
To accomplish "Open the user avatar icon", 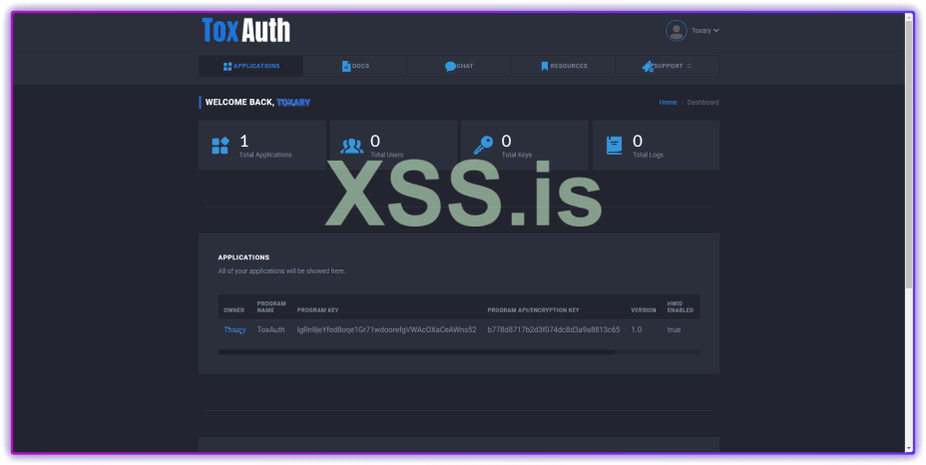I will point(676,31).
